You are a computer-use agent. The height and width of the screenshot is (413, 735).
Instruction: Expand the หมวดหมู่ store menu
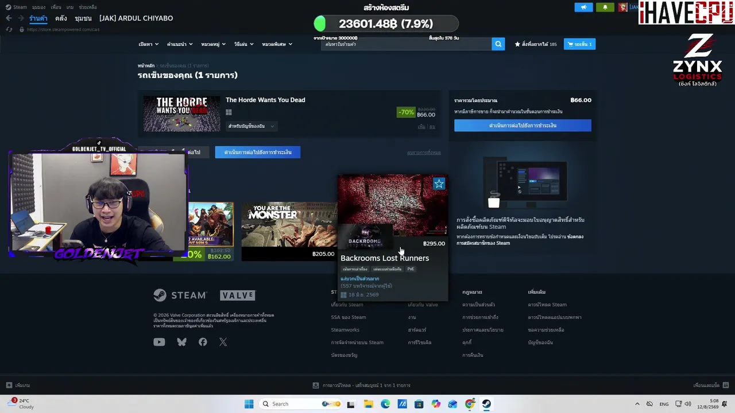(x=213, y=44)
